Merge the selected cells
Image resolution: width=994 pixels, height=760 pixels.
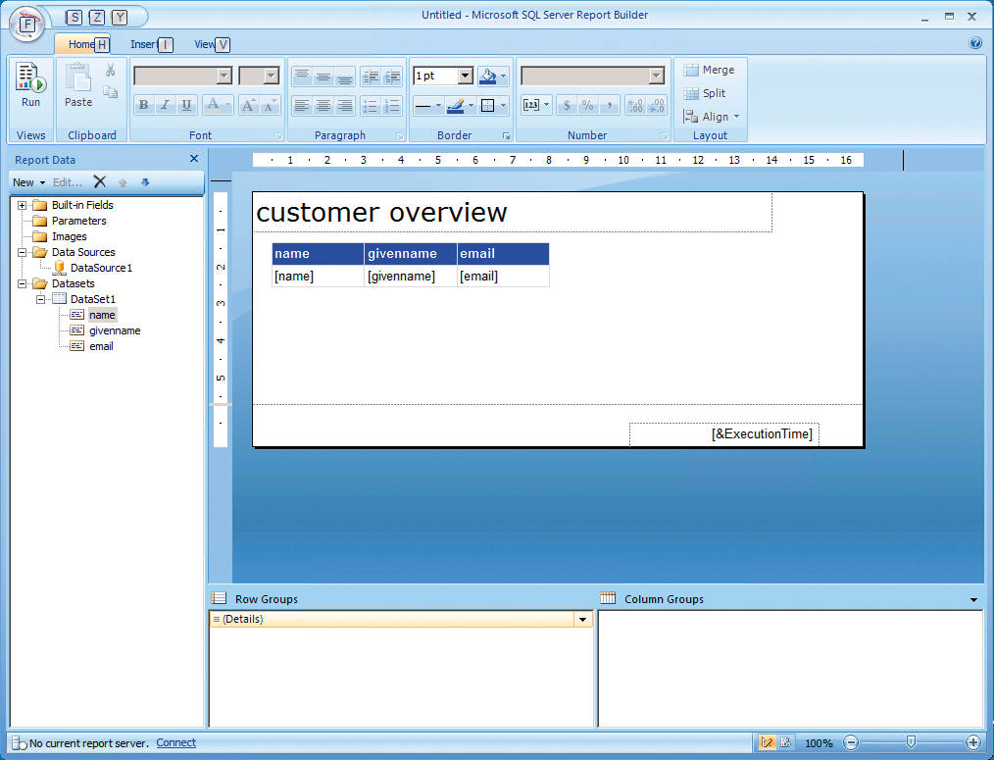[x=709, y=70]
